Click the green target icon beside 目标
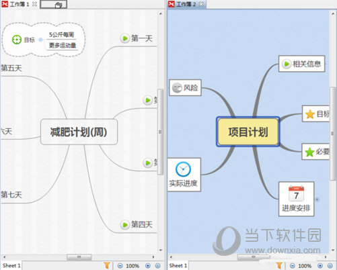 17,40
